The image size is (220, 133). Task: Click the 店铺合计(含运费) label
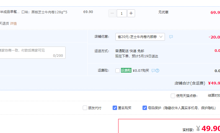190,83
